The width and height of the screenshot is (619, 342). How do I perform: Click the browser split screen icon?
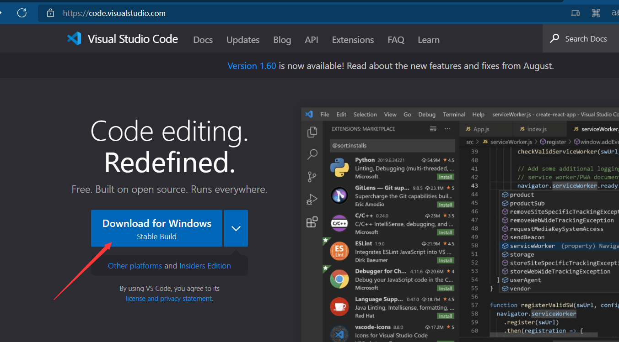[576, 13]
